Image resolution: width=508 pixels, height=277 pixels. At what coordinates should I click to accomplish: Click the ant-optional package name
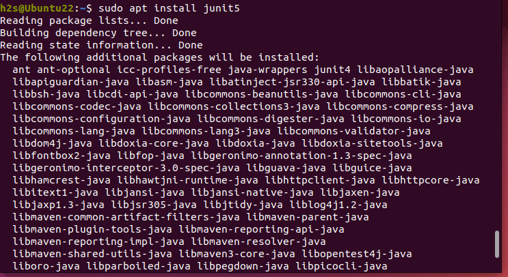75,70
